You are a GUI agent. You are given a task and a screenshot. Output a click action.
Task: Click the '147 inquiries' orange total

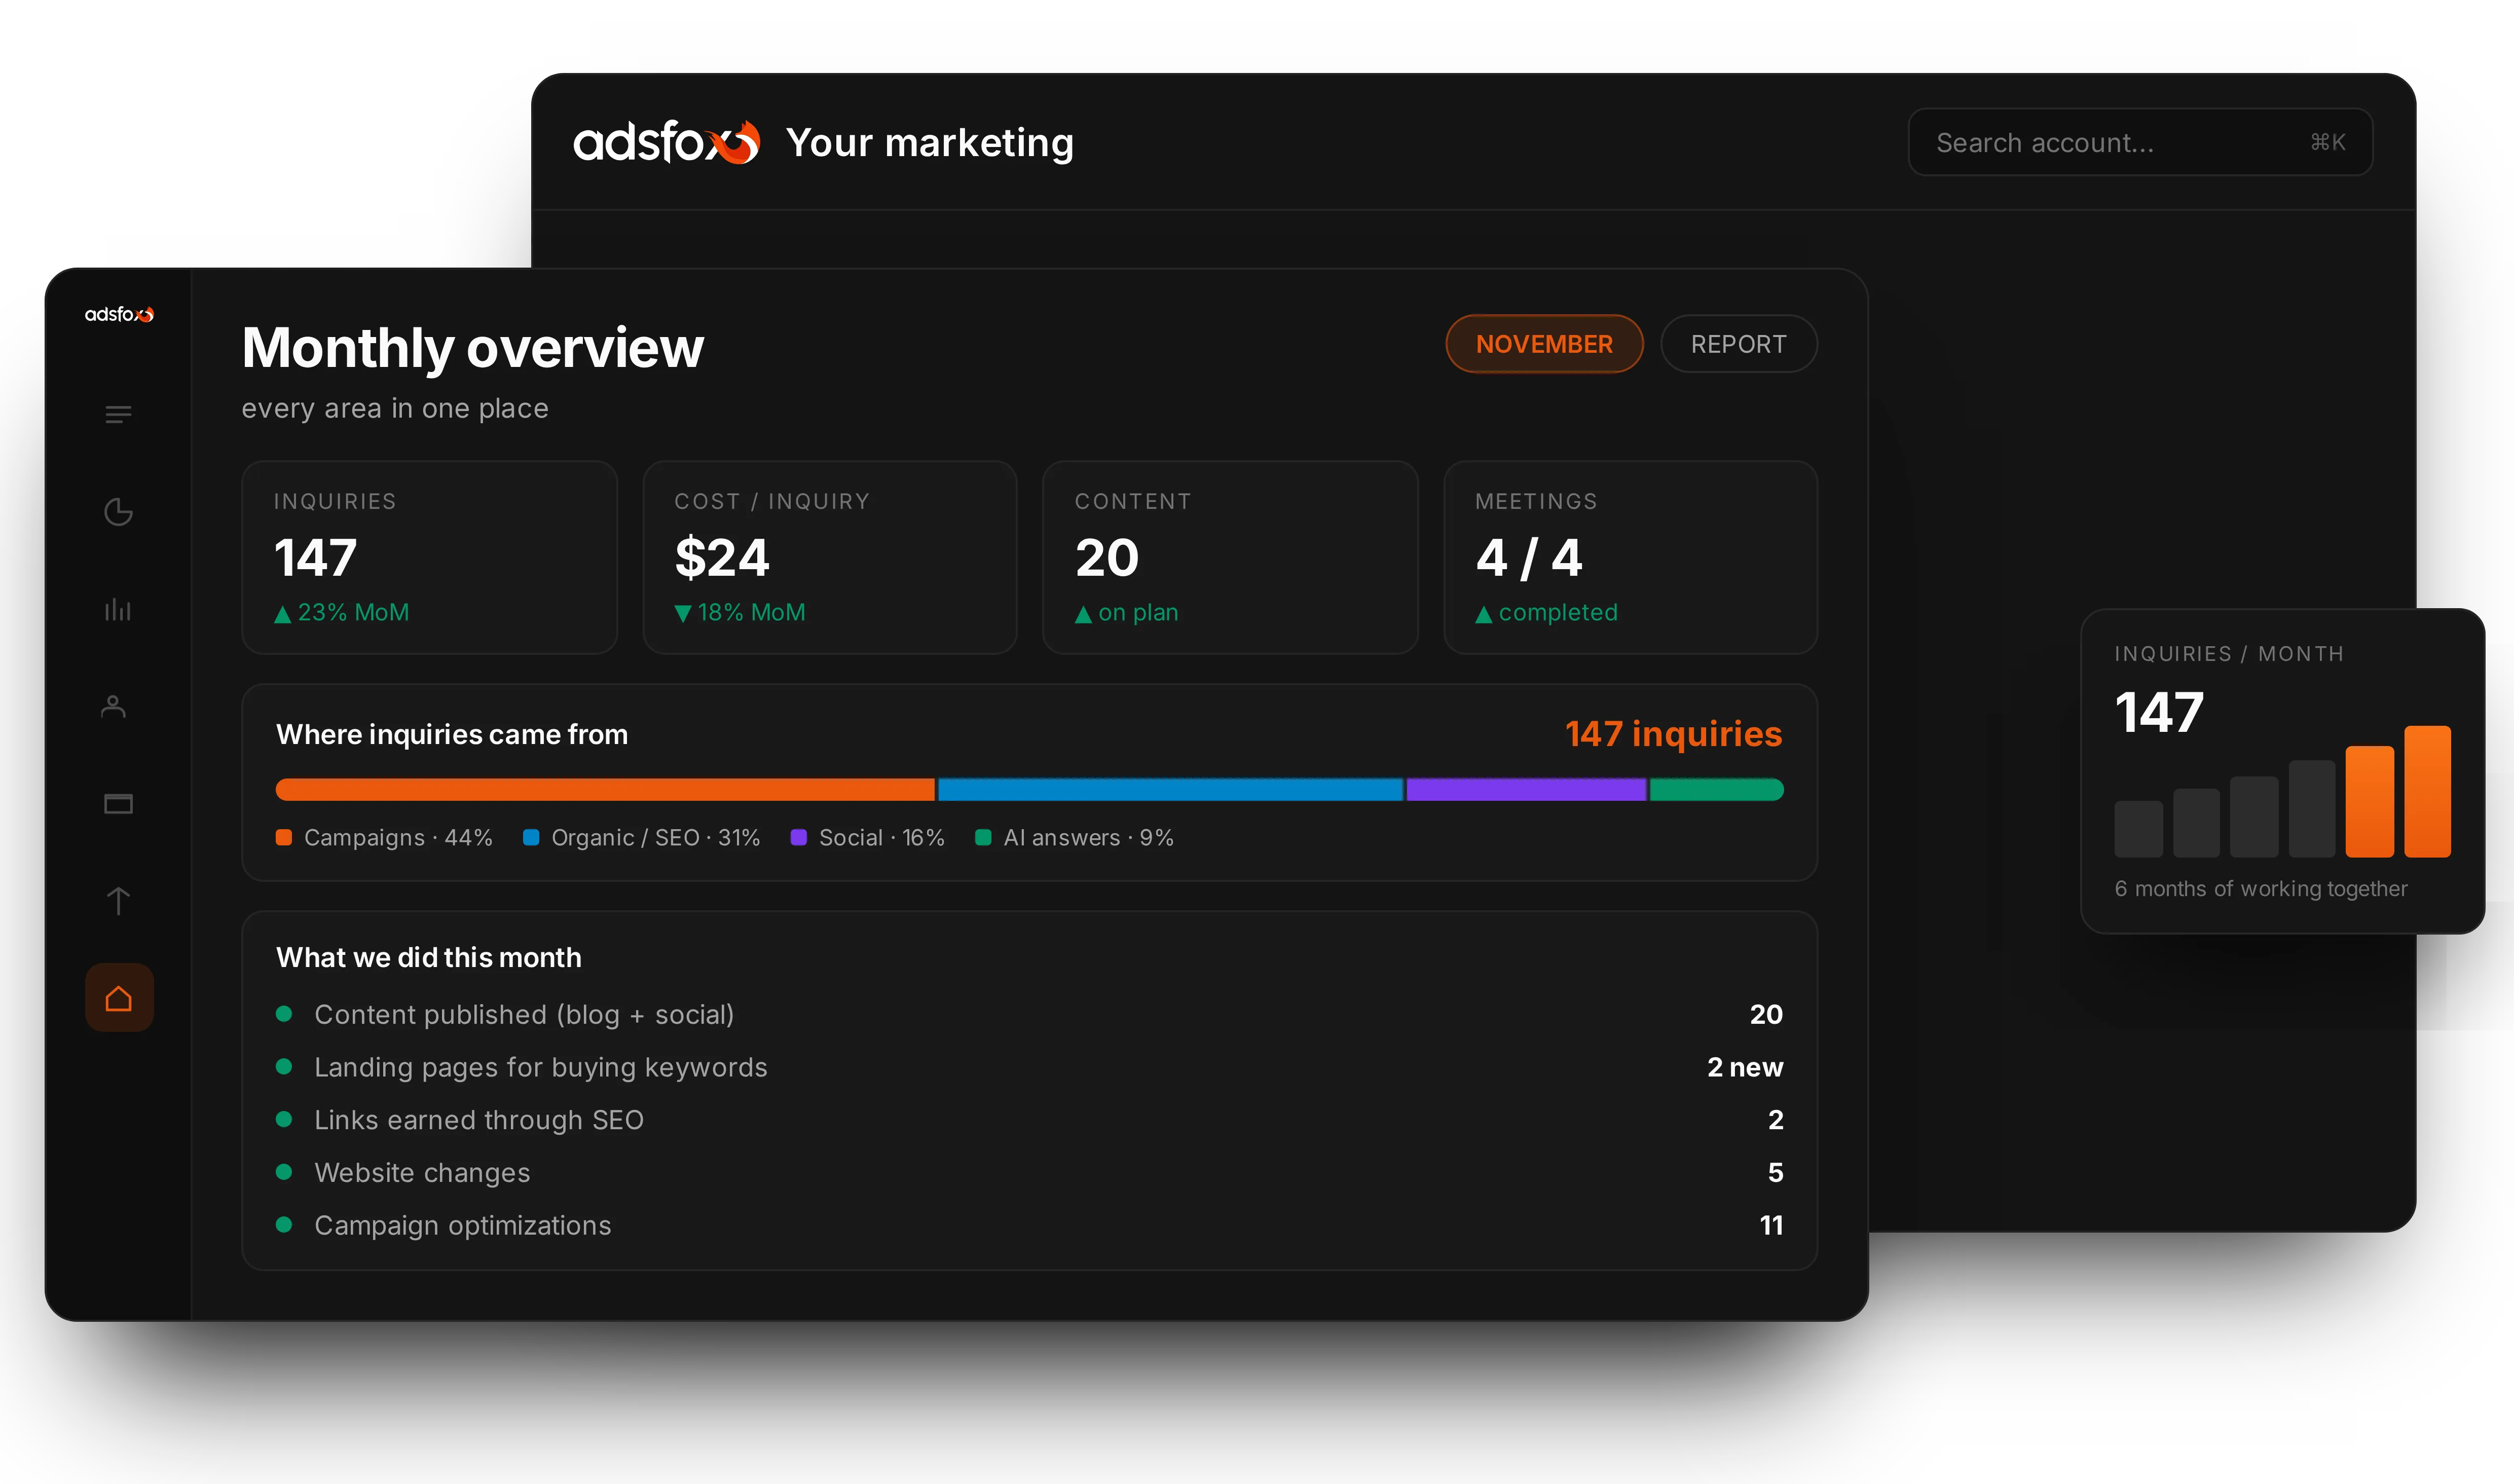[1673, 734]
